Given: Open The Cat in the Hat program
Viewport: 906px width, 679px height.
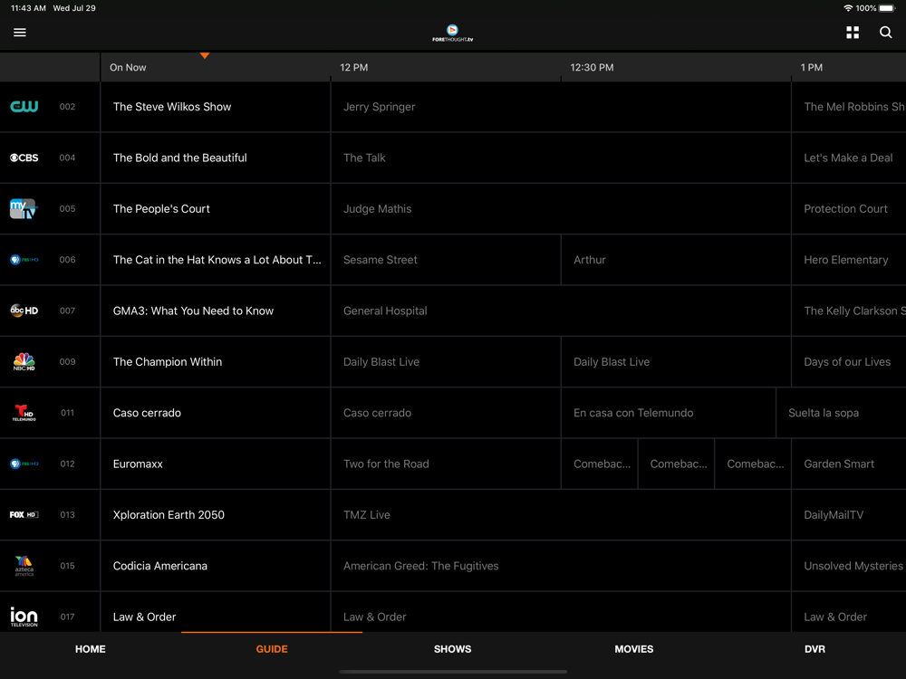Looking at the screenshot, I should click(216, 260).
